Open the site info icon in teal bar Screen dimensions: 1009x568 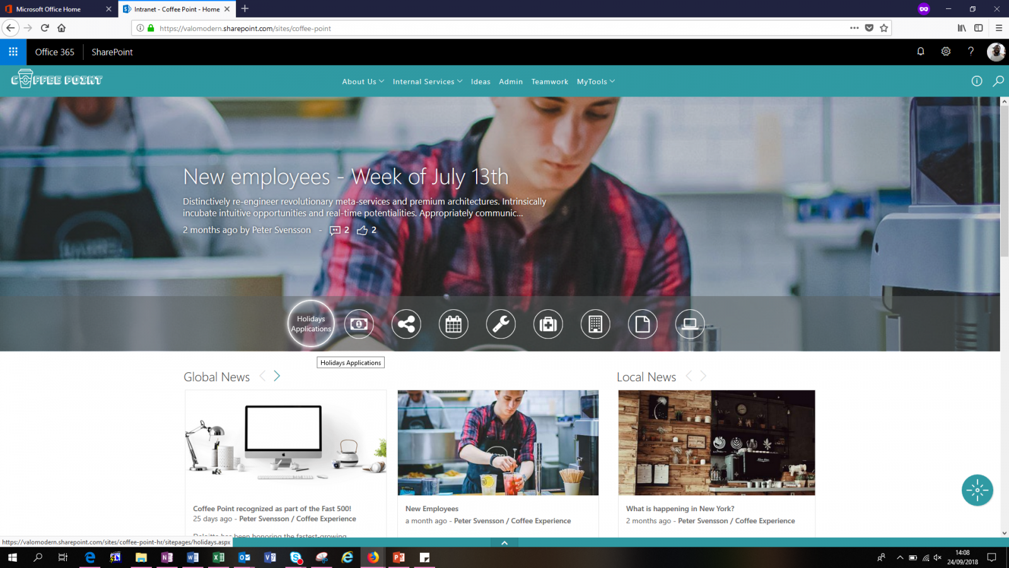977,81
